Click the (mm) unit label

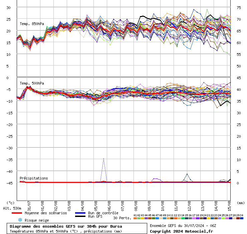pos(241,203)
